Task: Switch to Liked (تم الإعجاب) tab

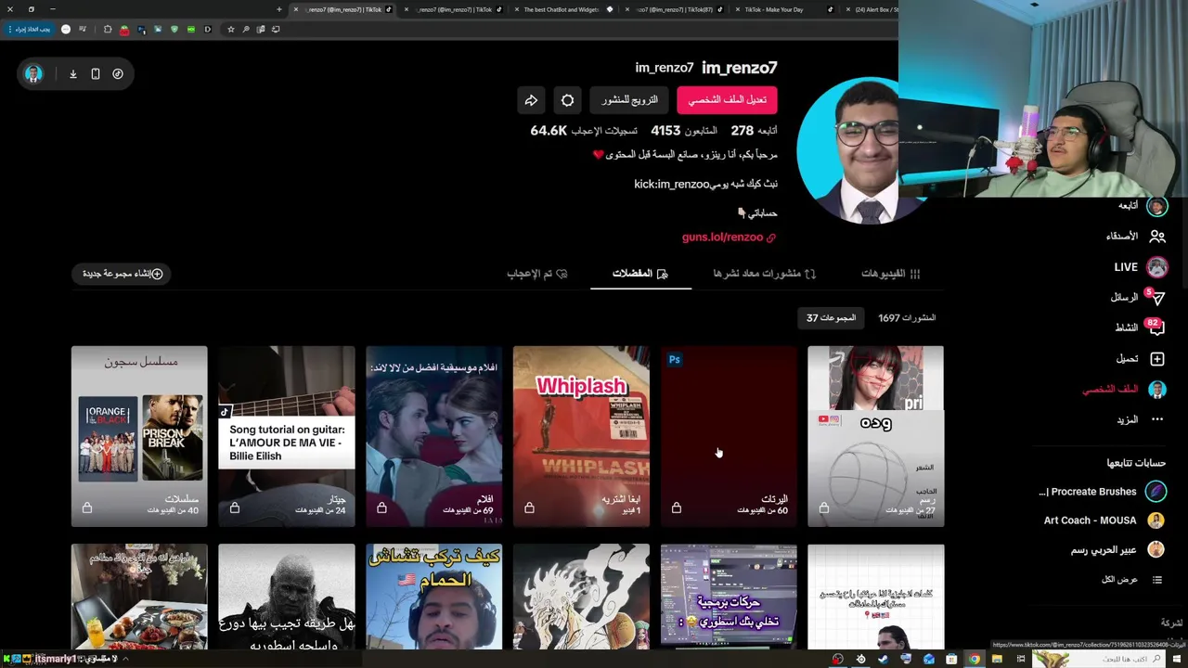Action: [536, 274]
